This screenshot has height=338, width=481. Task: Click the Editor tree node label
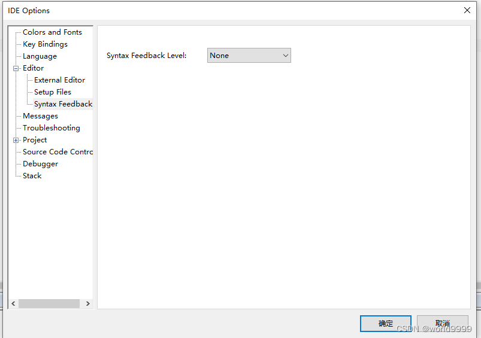[33, 68]
